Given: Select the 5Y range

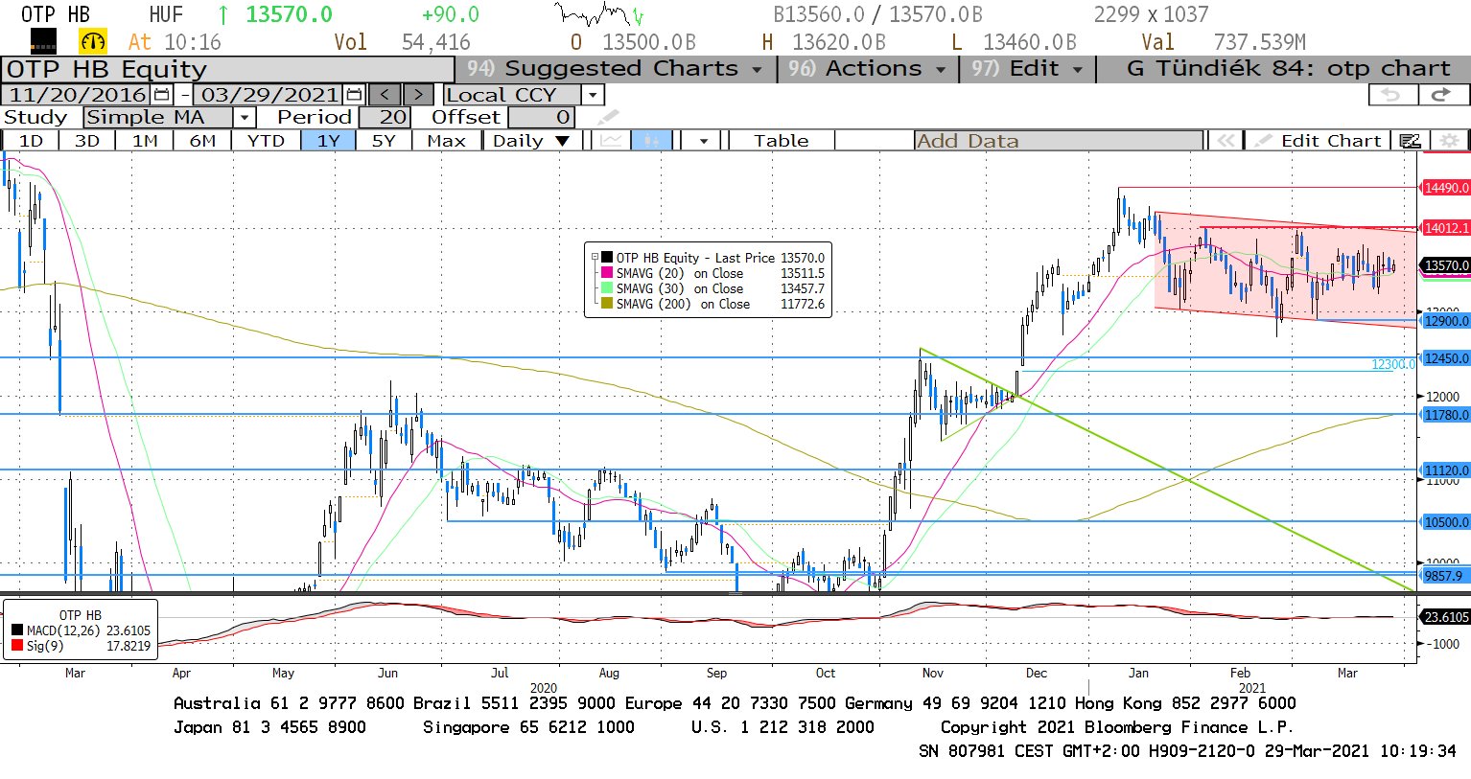Looking at the screenshot, I should point(384,141).
